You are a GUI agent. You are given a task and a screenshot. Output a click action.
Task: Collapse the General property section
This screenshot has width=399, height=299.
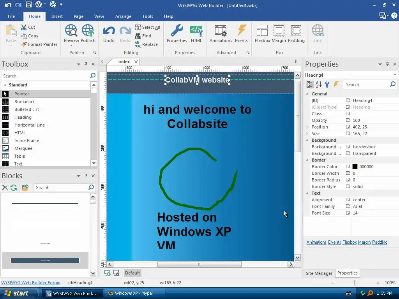307,94
